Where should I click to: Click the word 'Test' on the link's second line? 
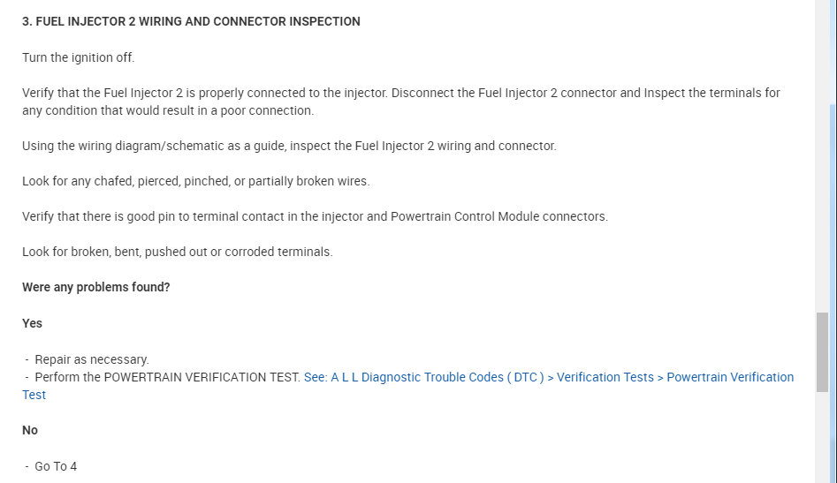click(x=34, y=395)
